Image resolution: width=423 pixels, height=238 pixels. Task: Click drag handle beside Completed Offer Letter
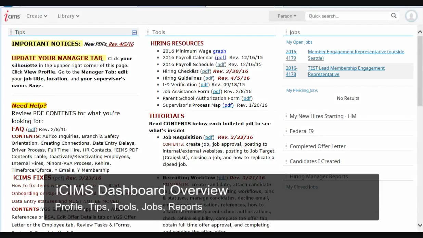click(285, 146)
